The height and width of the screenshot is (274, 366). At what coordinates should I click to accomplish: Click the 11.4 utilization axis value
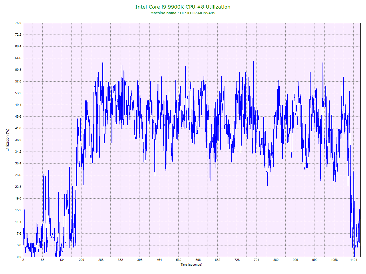(18, 222)
